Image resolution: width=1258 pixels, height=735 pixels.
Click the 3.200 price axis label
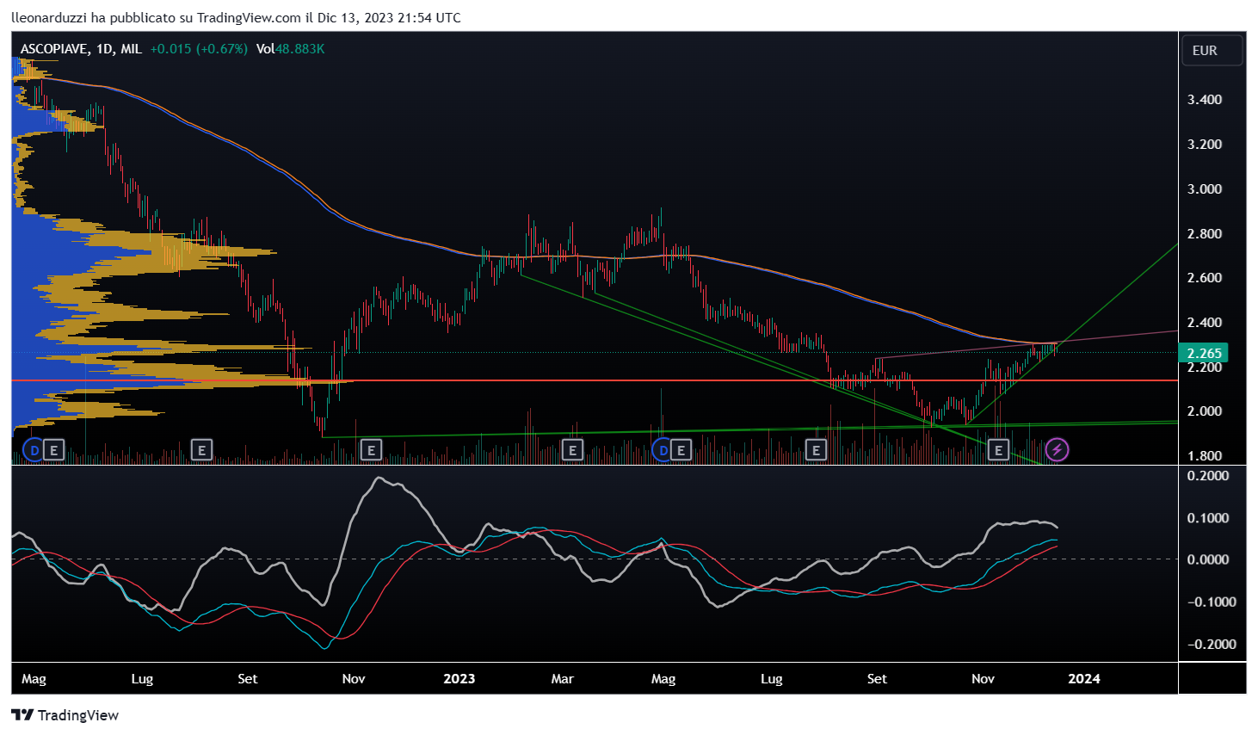point(1205,145)
